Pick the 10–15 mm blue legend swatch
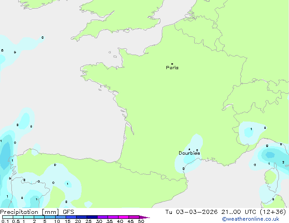Viewport: 289px width, 223px height. (x=61, y=217)
